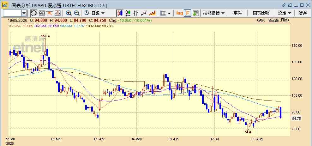Click the C: 84.750 close value
312x146 pixels.
tap(98, 20)
